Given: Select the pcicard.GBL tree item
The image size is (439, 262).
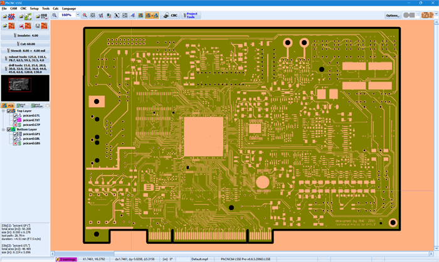Looking at the screenshot, I should [31, 139].
